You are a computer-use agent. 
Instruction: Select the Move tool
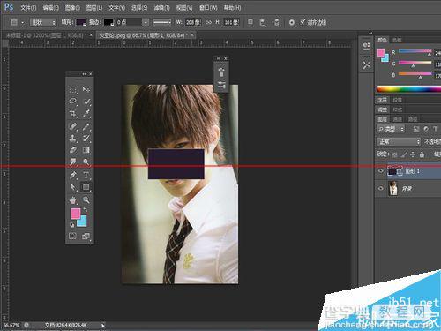pos(86,89)
